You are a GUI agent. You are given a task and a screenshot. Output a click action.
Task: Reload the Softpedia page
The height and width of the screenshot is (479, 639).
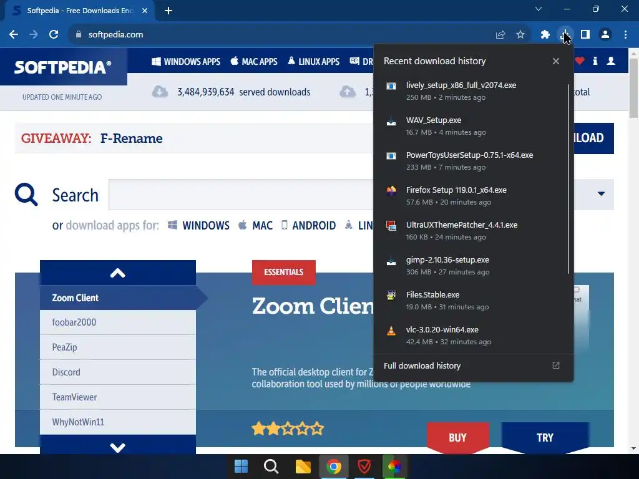54,35
